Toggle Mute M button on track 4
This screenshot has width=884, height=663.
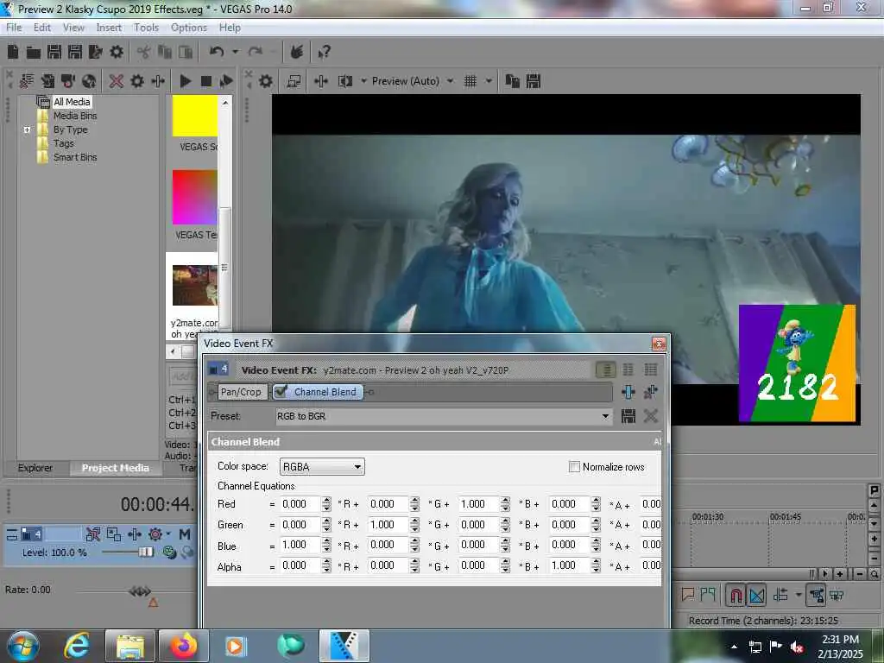coord(185,534)
